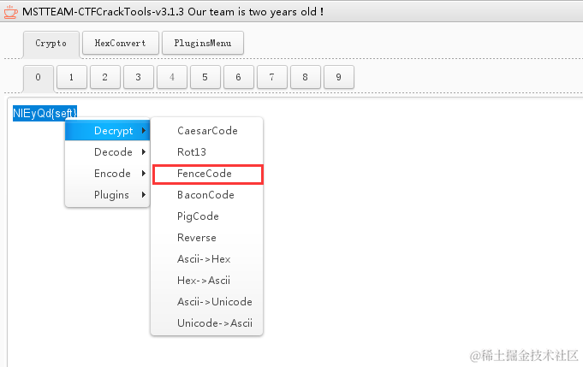This screenshot has height=367, width=583.
Task: Switch to numbered tab 5
Action: pos(205,77)
